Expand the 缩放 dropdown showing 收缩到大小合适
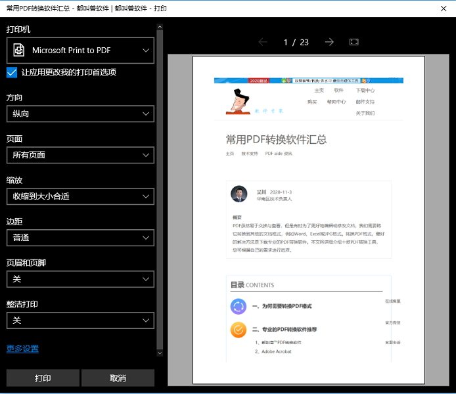This screenshot has width=456, height=394. click(80, 196)
